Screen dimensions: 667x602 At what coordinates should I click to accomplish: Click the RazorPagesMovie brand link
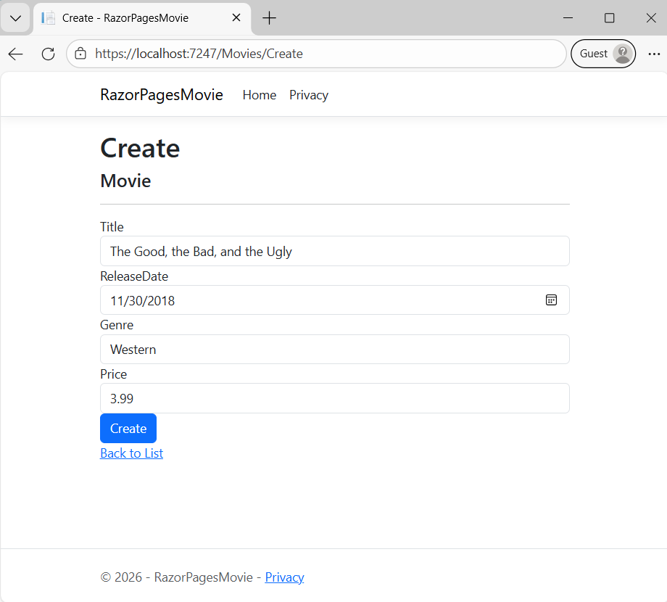(161, 94)
